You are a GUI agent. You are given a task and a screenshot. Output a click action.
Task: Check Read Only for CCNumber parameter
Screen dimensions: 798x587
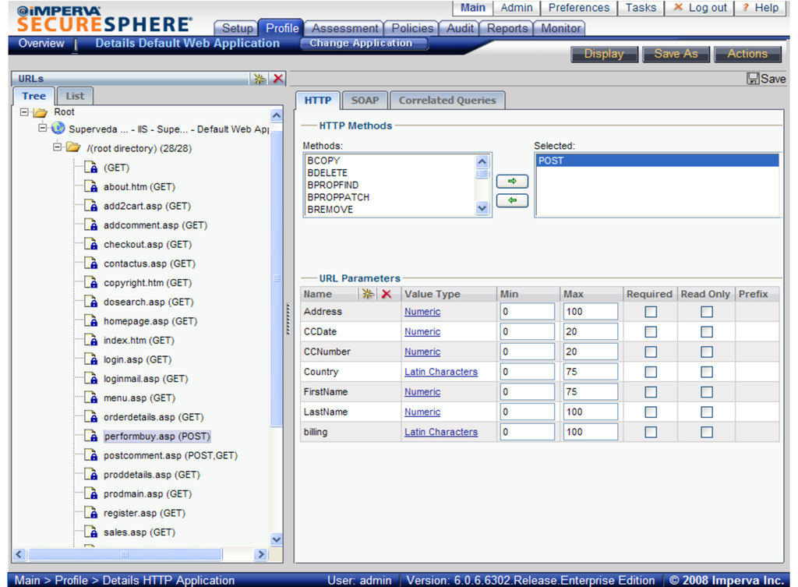[706, 352]
